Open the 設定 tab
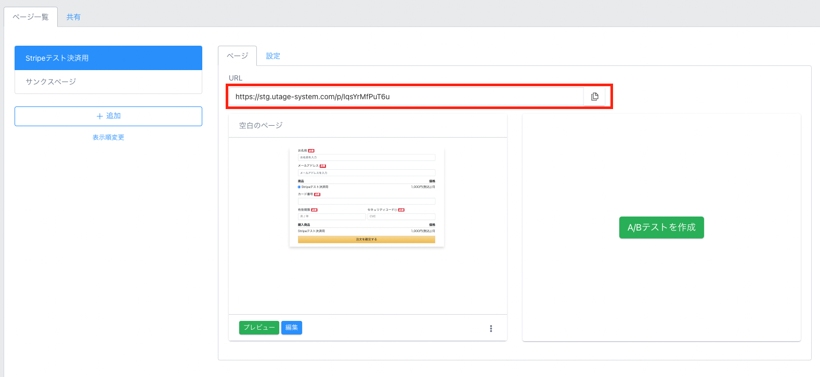The image size is (820, 377). (x=273, y=56)
